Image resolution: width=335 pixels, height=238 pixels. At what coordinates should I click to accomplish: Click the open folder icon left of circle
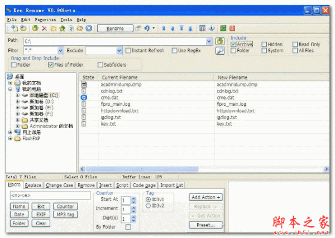click(x=80, y=28)
